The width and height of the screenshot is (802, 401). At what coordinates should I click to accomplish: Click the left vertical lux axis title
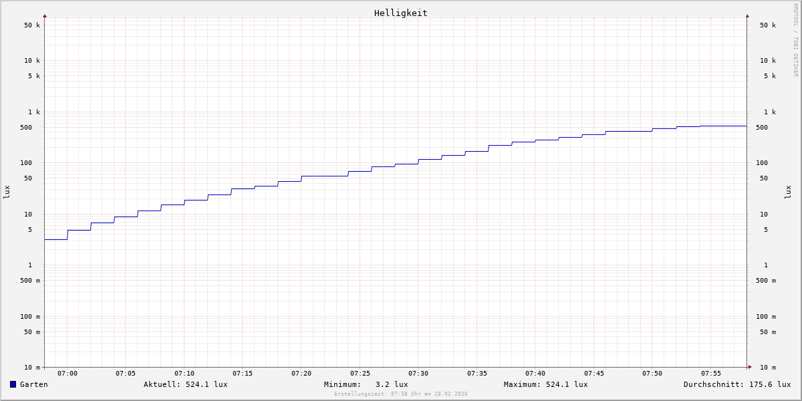pos(7,192)
